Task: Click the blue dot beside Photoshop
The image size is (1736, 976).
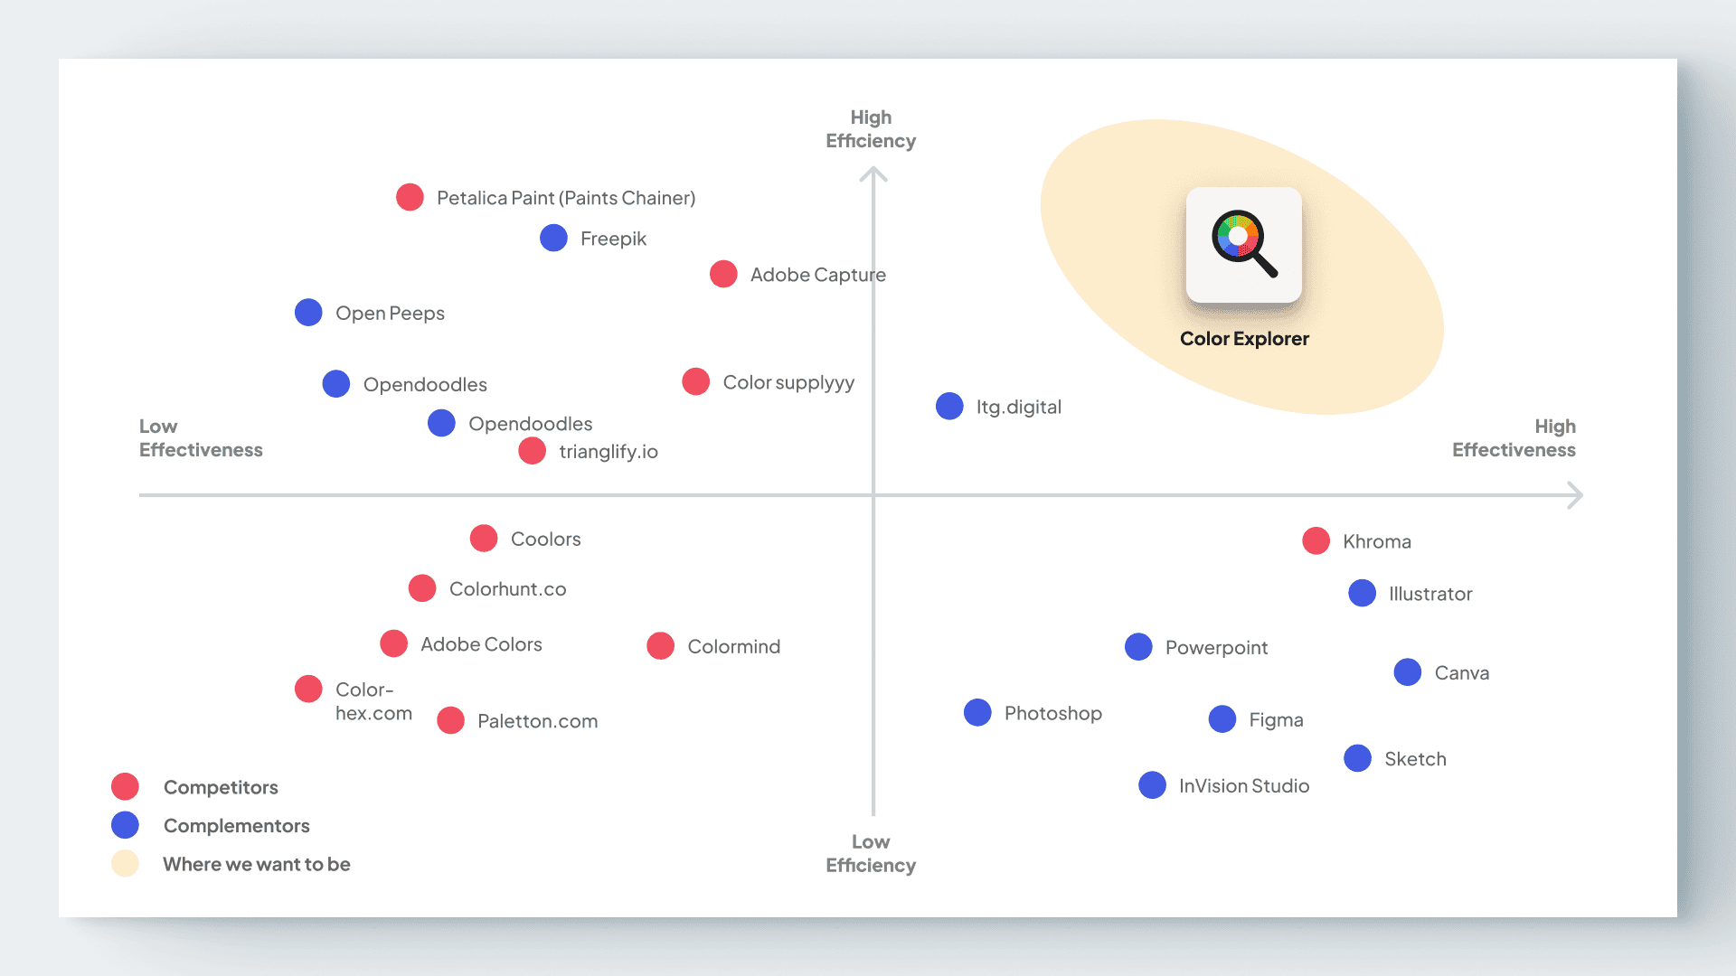Action: point(977,712)
